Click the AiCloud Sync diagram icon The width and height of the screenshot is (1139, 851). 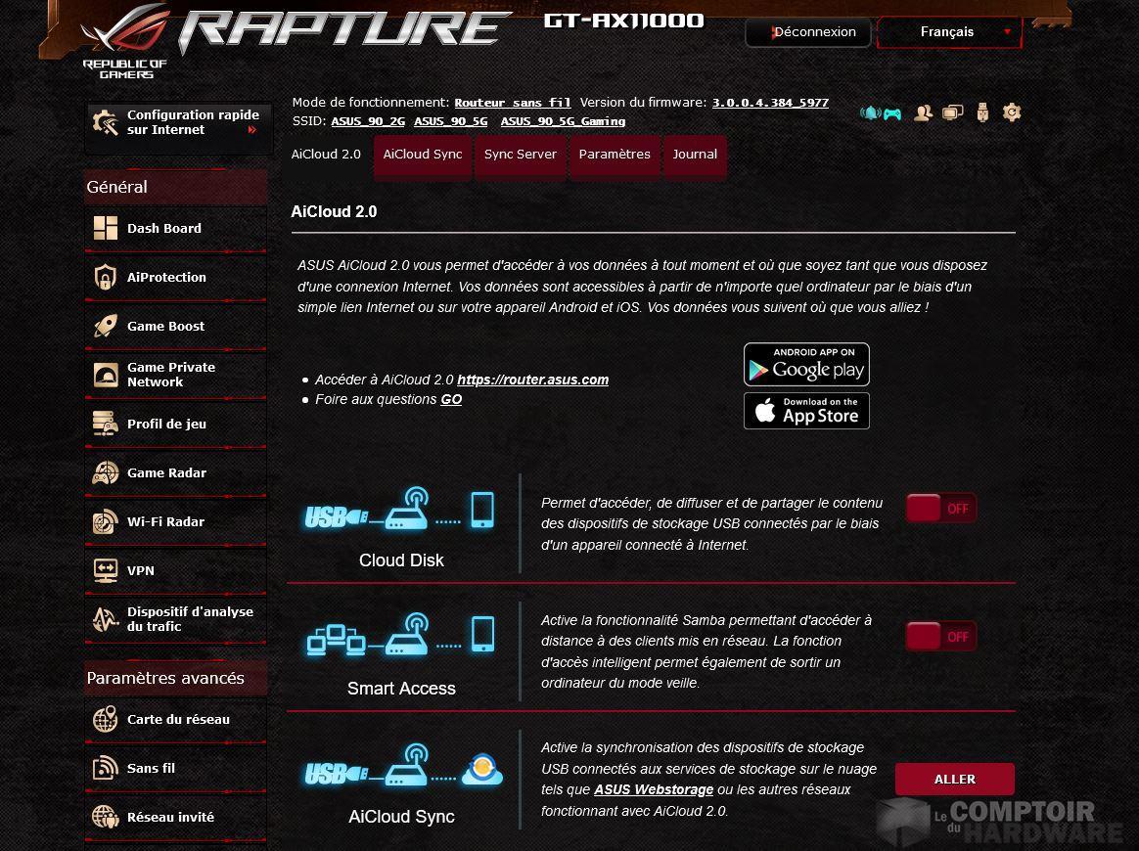coord(403,765)
